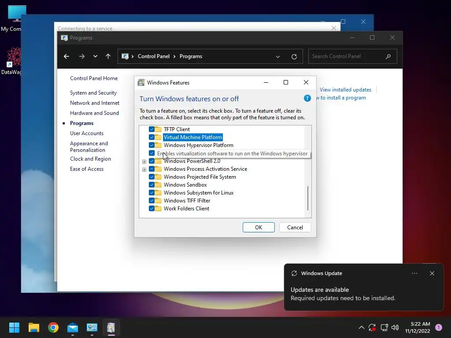Screen dimensions: 451x338
Task: Open Appearance and Personalization category
Action: point(89,147)
